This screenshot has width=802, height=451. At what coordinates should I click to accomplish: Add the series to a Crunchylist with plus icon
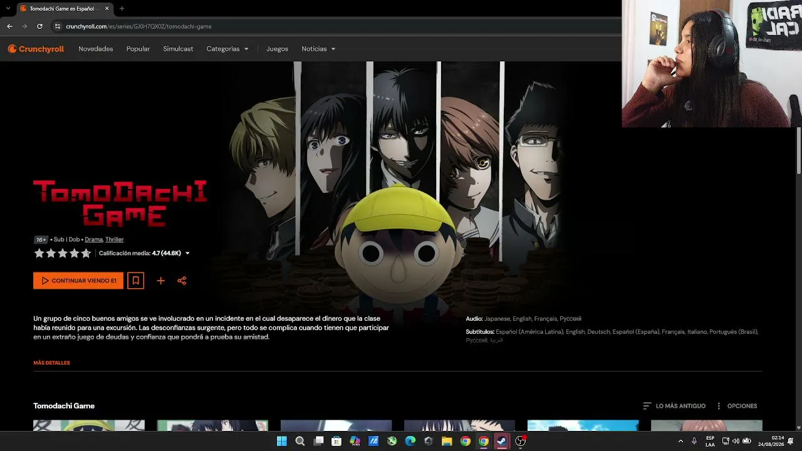pos(160,281)
